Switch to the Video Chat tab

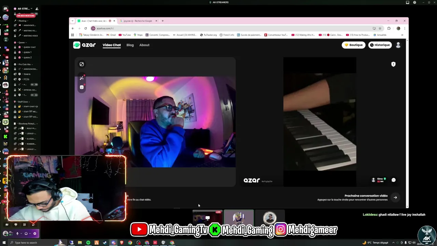click(112, 45)
